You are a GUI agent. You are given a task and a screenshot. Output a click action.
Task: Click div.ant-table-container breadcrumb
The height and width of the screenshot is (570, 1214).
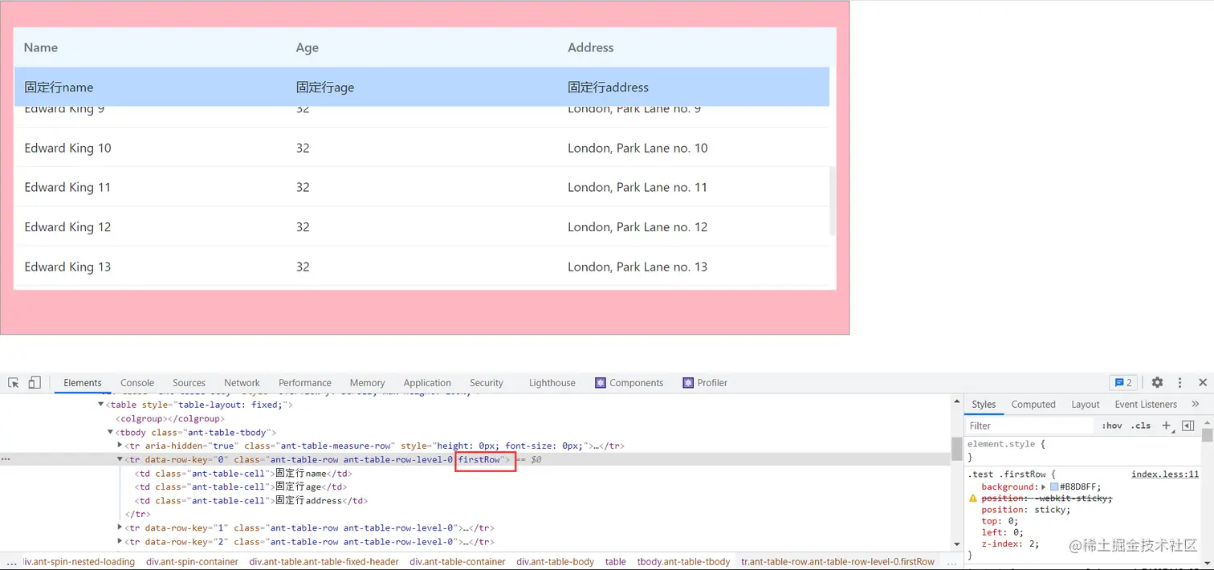click(x=458, y=561)
